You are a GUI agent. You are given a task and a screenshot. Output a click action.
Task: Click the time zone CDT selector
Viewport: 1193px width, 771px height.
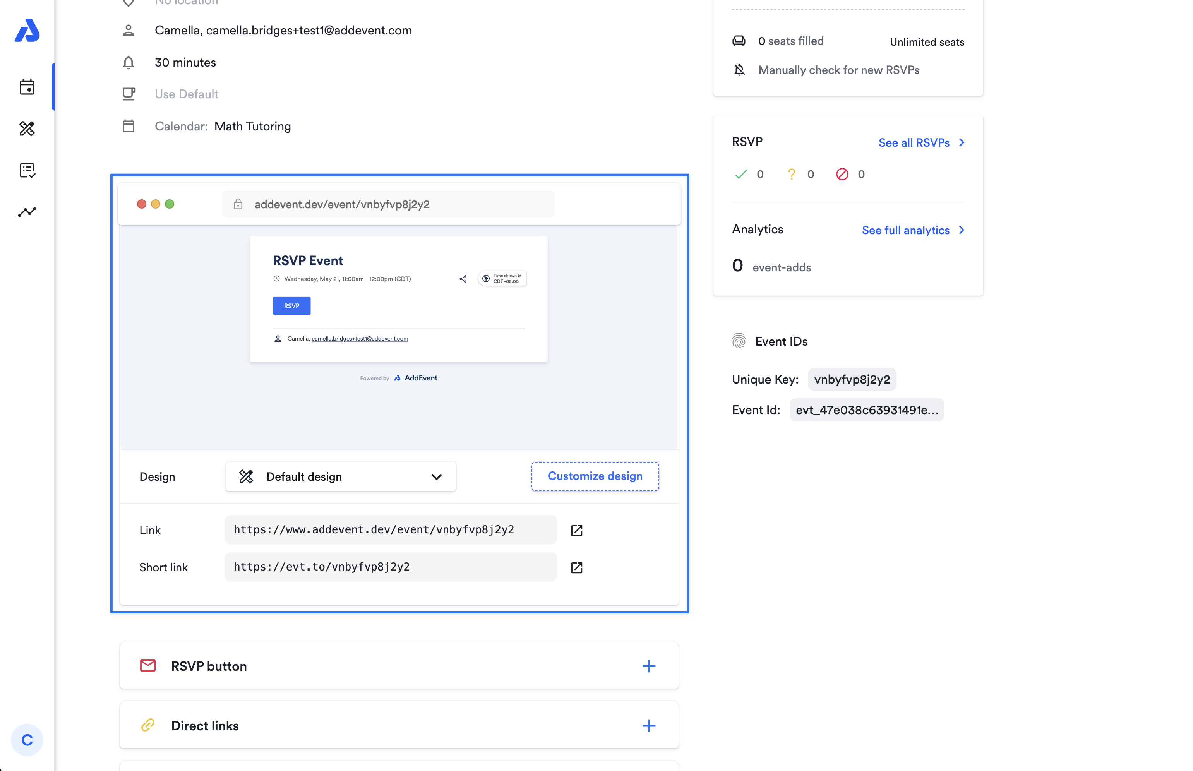coord(502,279)
